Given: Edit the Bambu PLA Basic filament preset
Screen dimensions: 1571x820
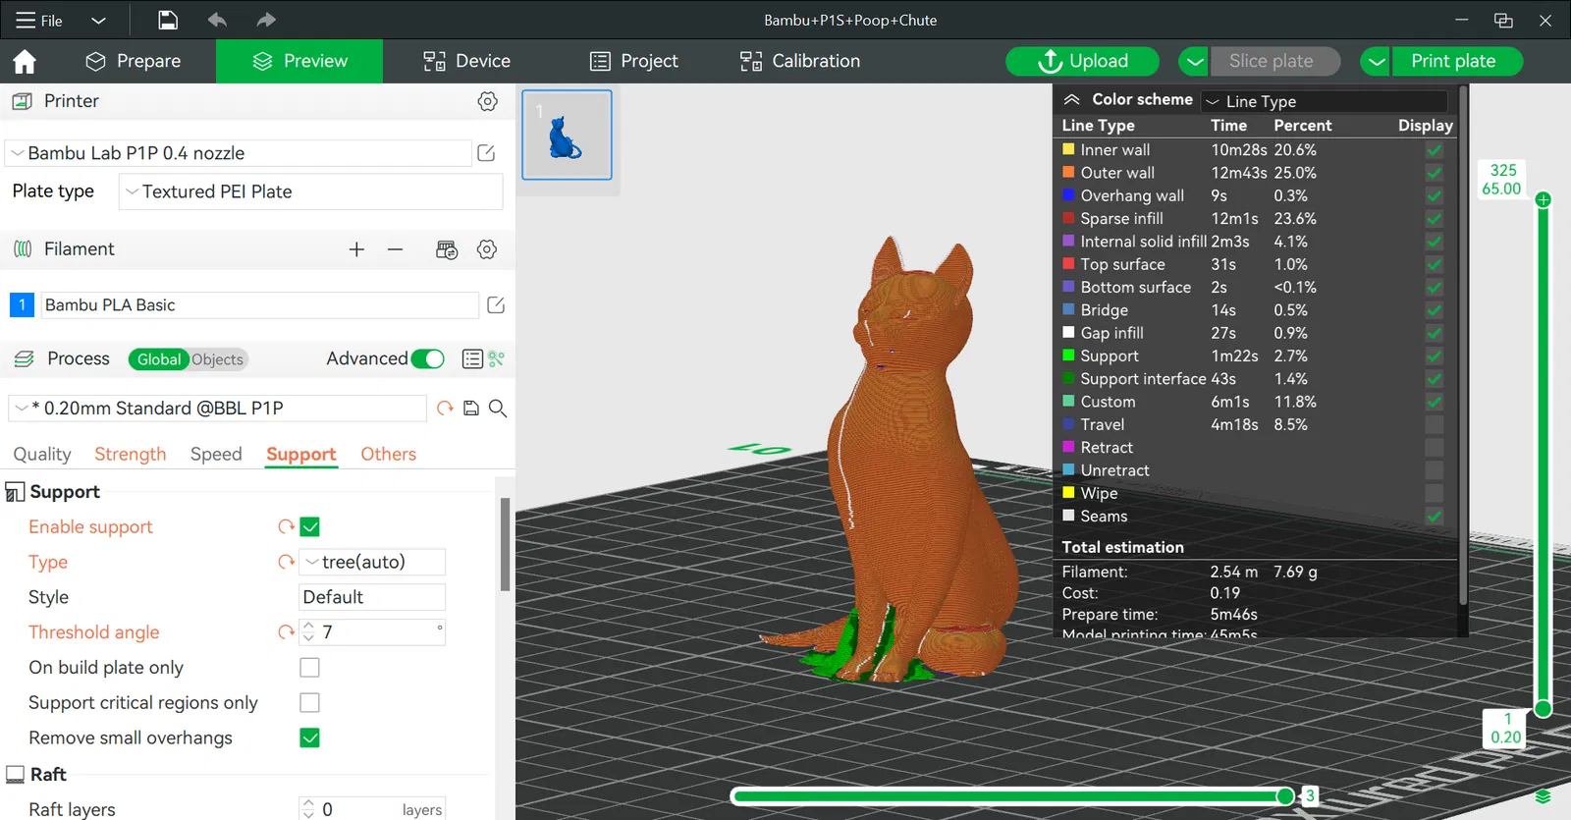Looking at the screenshot, I should tap(496, 305).
